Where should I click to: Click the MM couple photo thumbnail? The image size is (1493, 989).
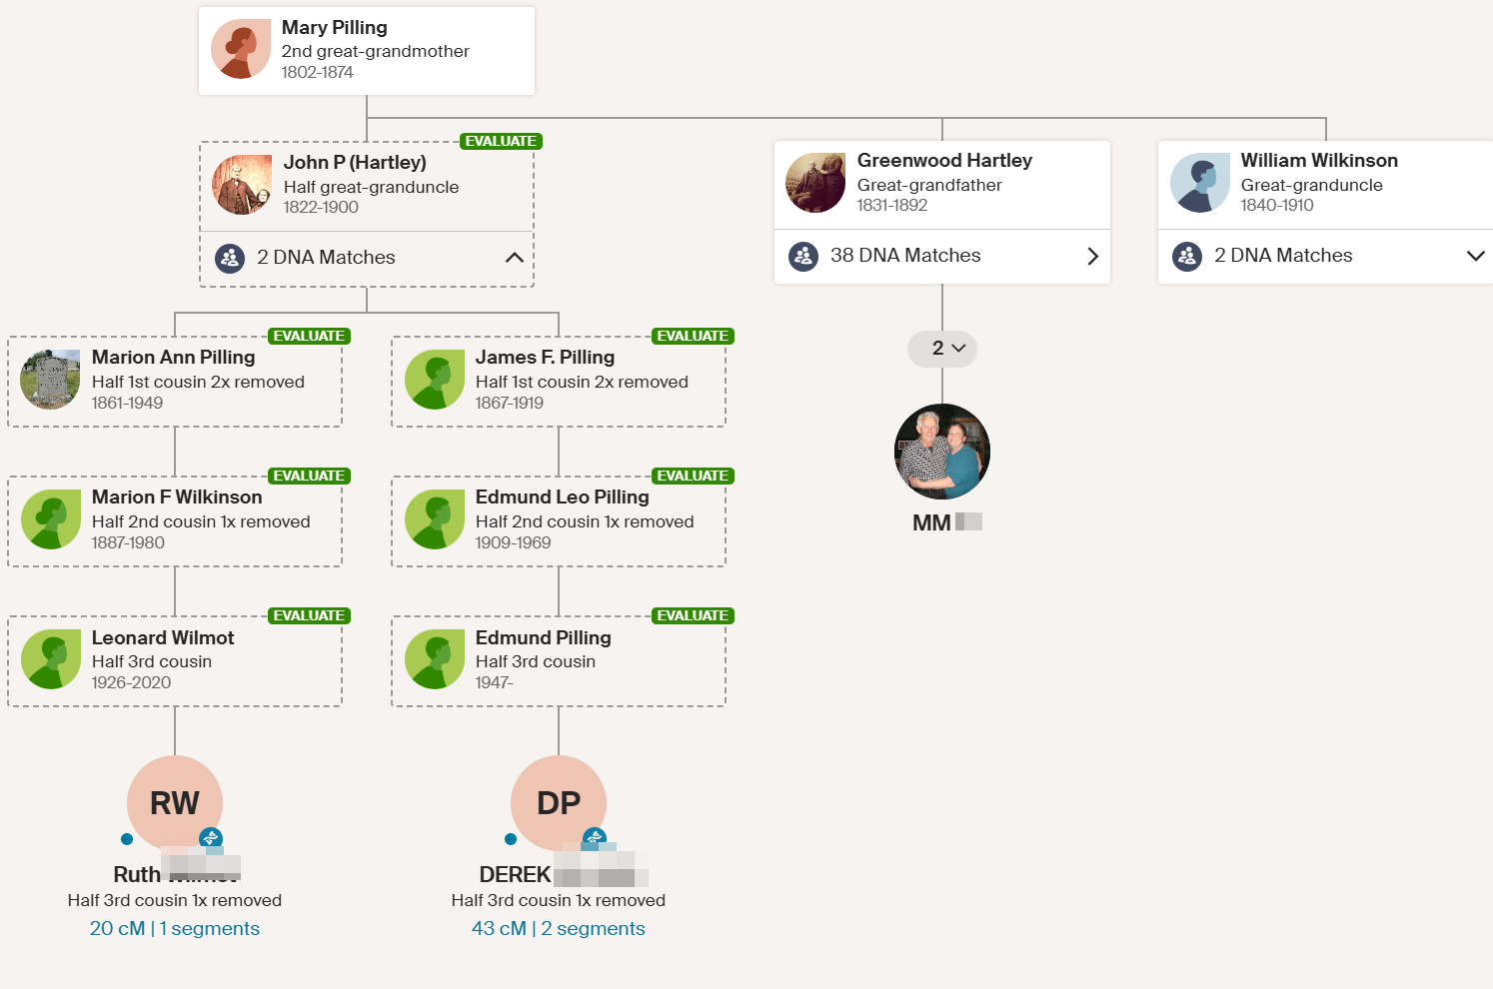(942, 452)
